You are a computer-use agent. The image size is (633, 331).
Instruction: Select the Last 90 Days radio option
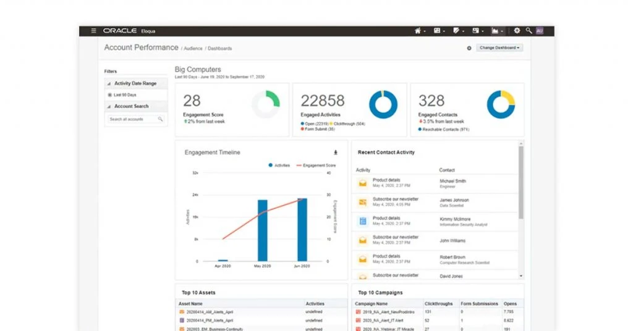(x=110, y=95)
